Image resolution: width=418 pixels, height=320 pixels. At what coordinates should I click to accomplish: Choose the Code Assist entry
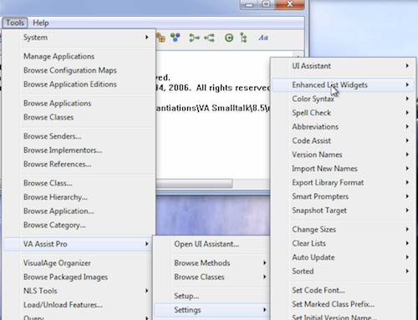pyautogui.click(x=343, y=140)
